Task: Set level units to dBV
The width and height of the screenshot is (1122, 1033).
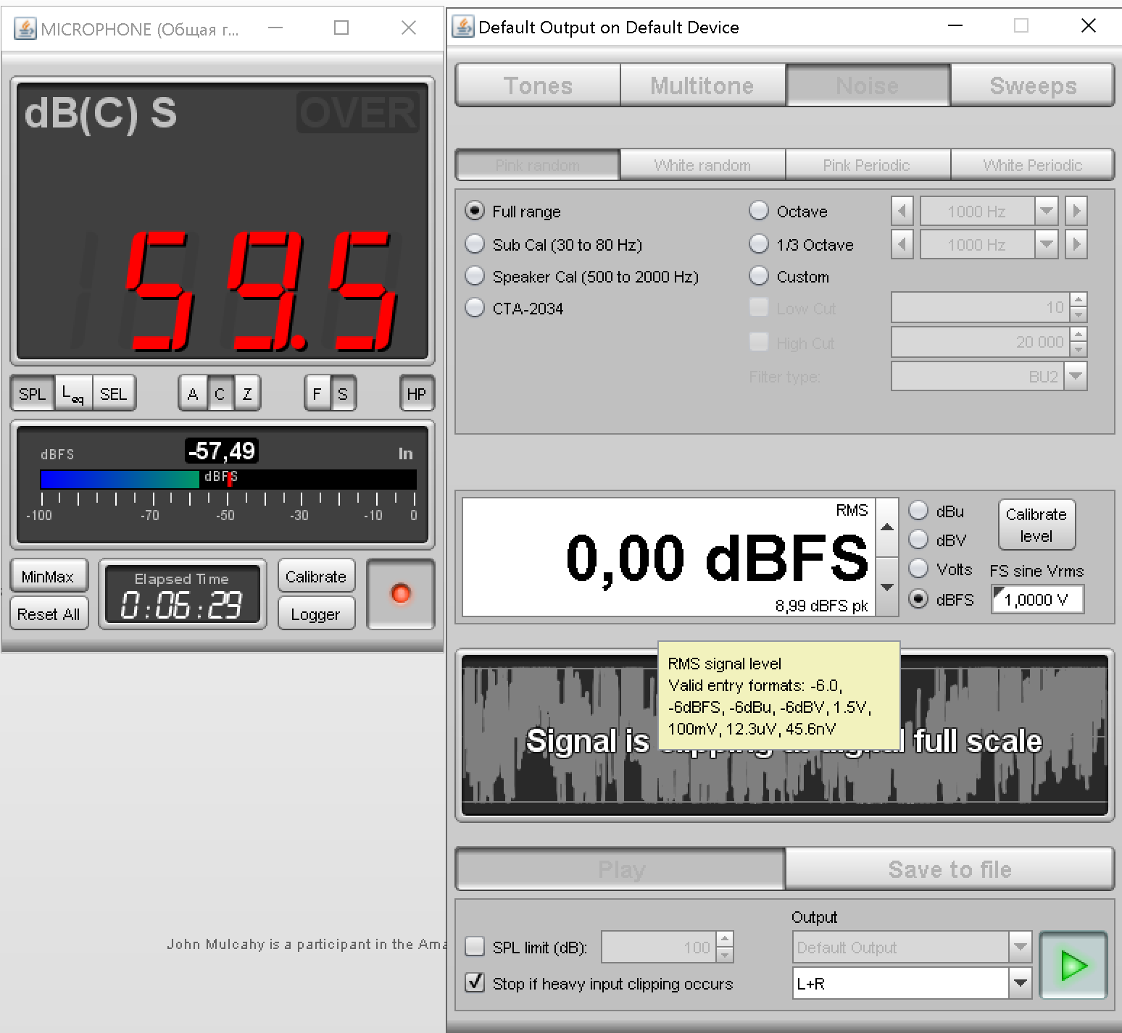Action: [x=918, y=540]
